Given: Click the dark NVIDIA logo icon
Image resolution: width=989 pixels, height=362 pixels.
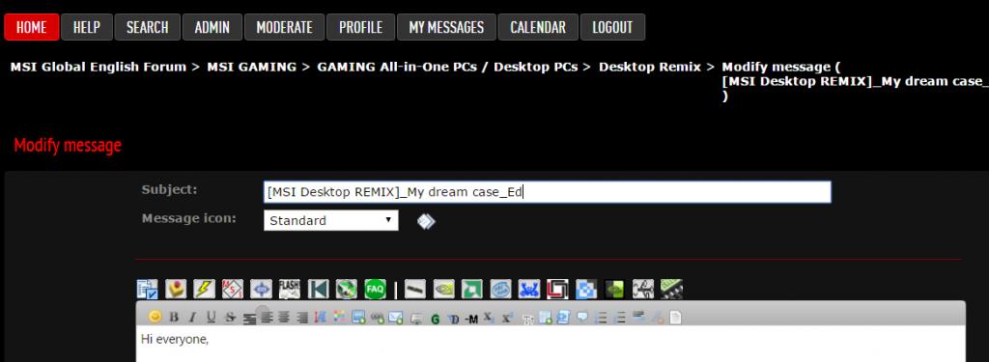Looking at the screenshot, I should [x=614, y=289].
